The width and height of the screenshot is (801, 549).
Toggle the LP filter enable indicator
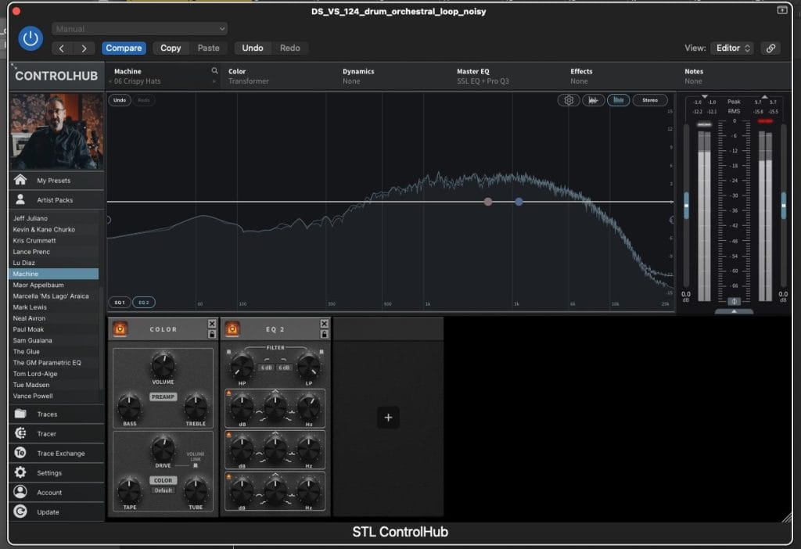click(321, 352)
